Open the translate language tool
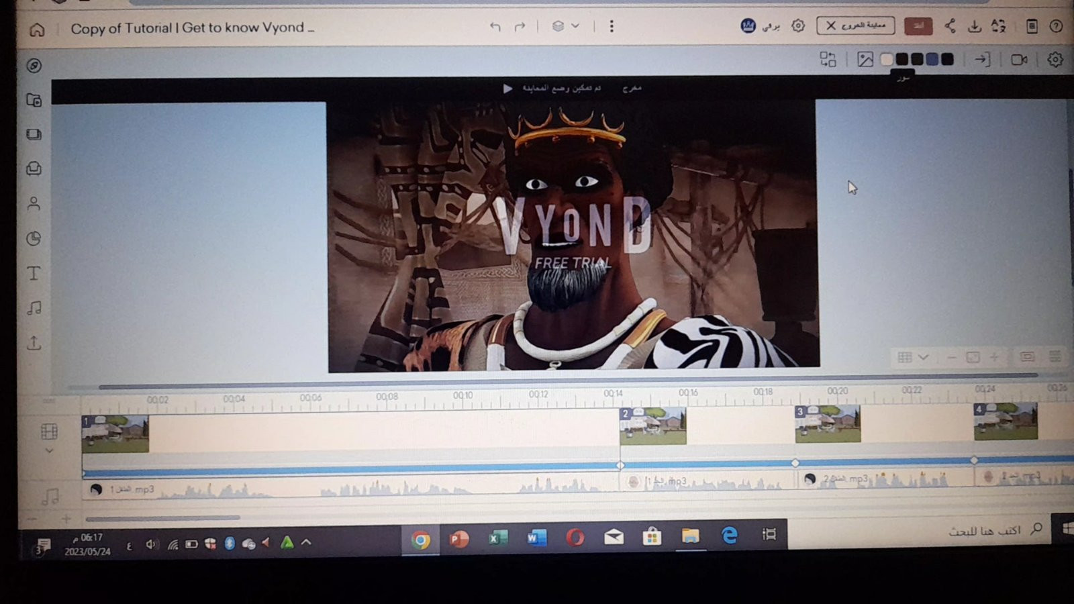Viewport: 1074px width, 604px height. pos(998,26)
